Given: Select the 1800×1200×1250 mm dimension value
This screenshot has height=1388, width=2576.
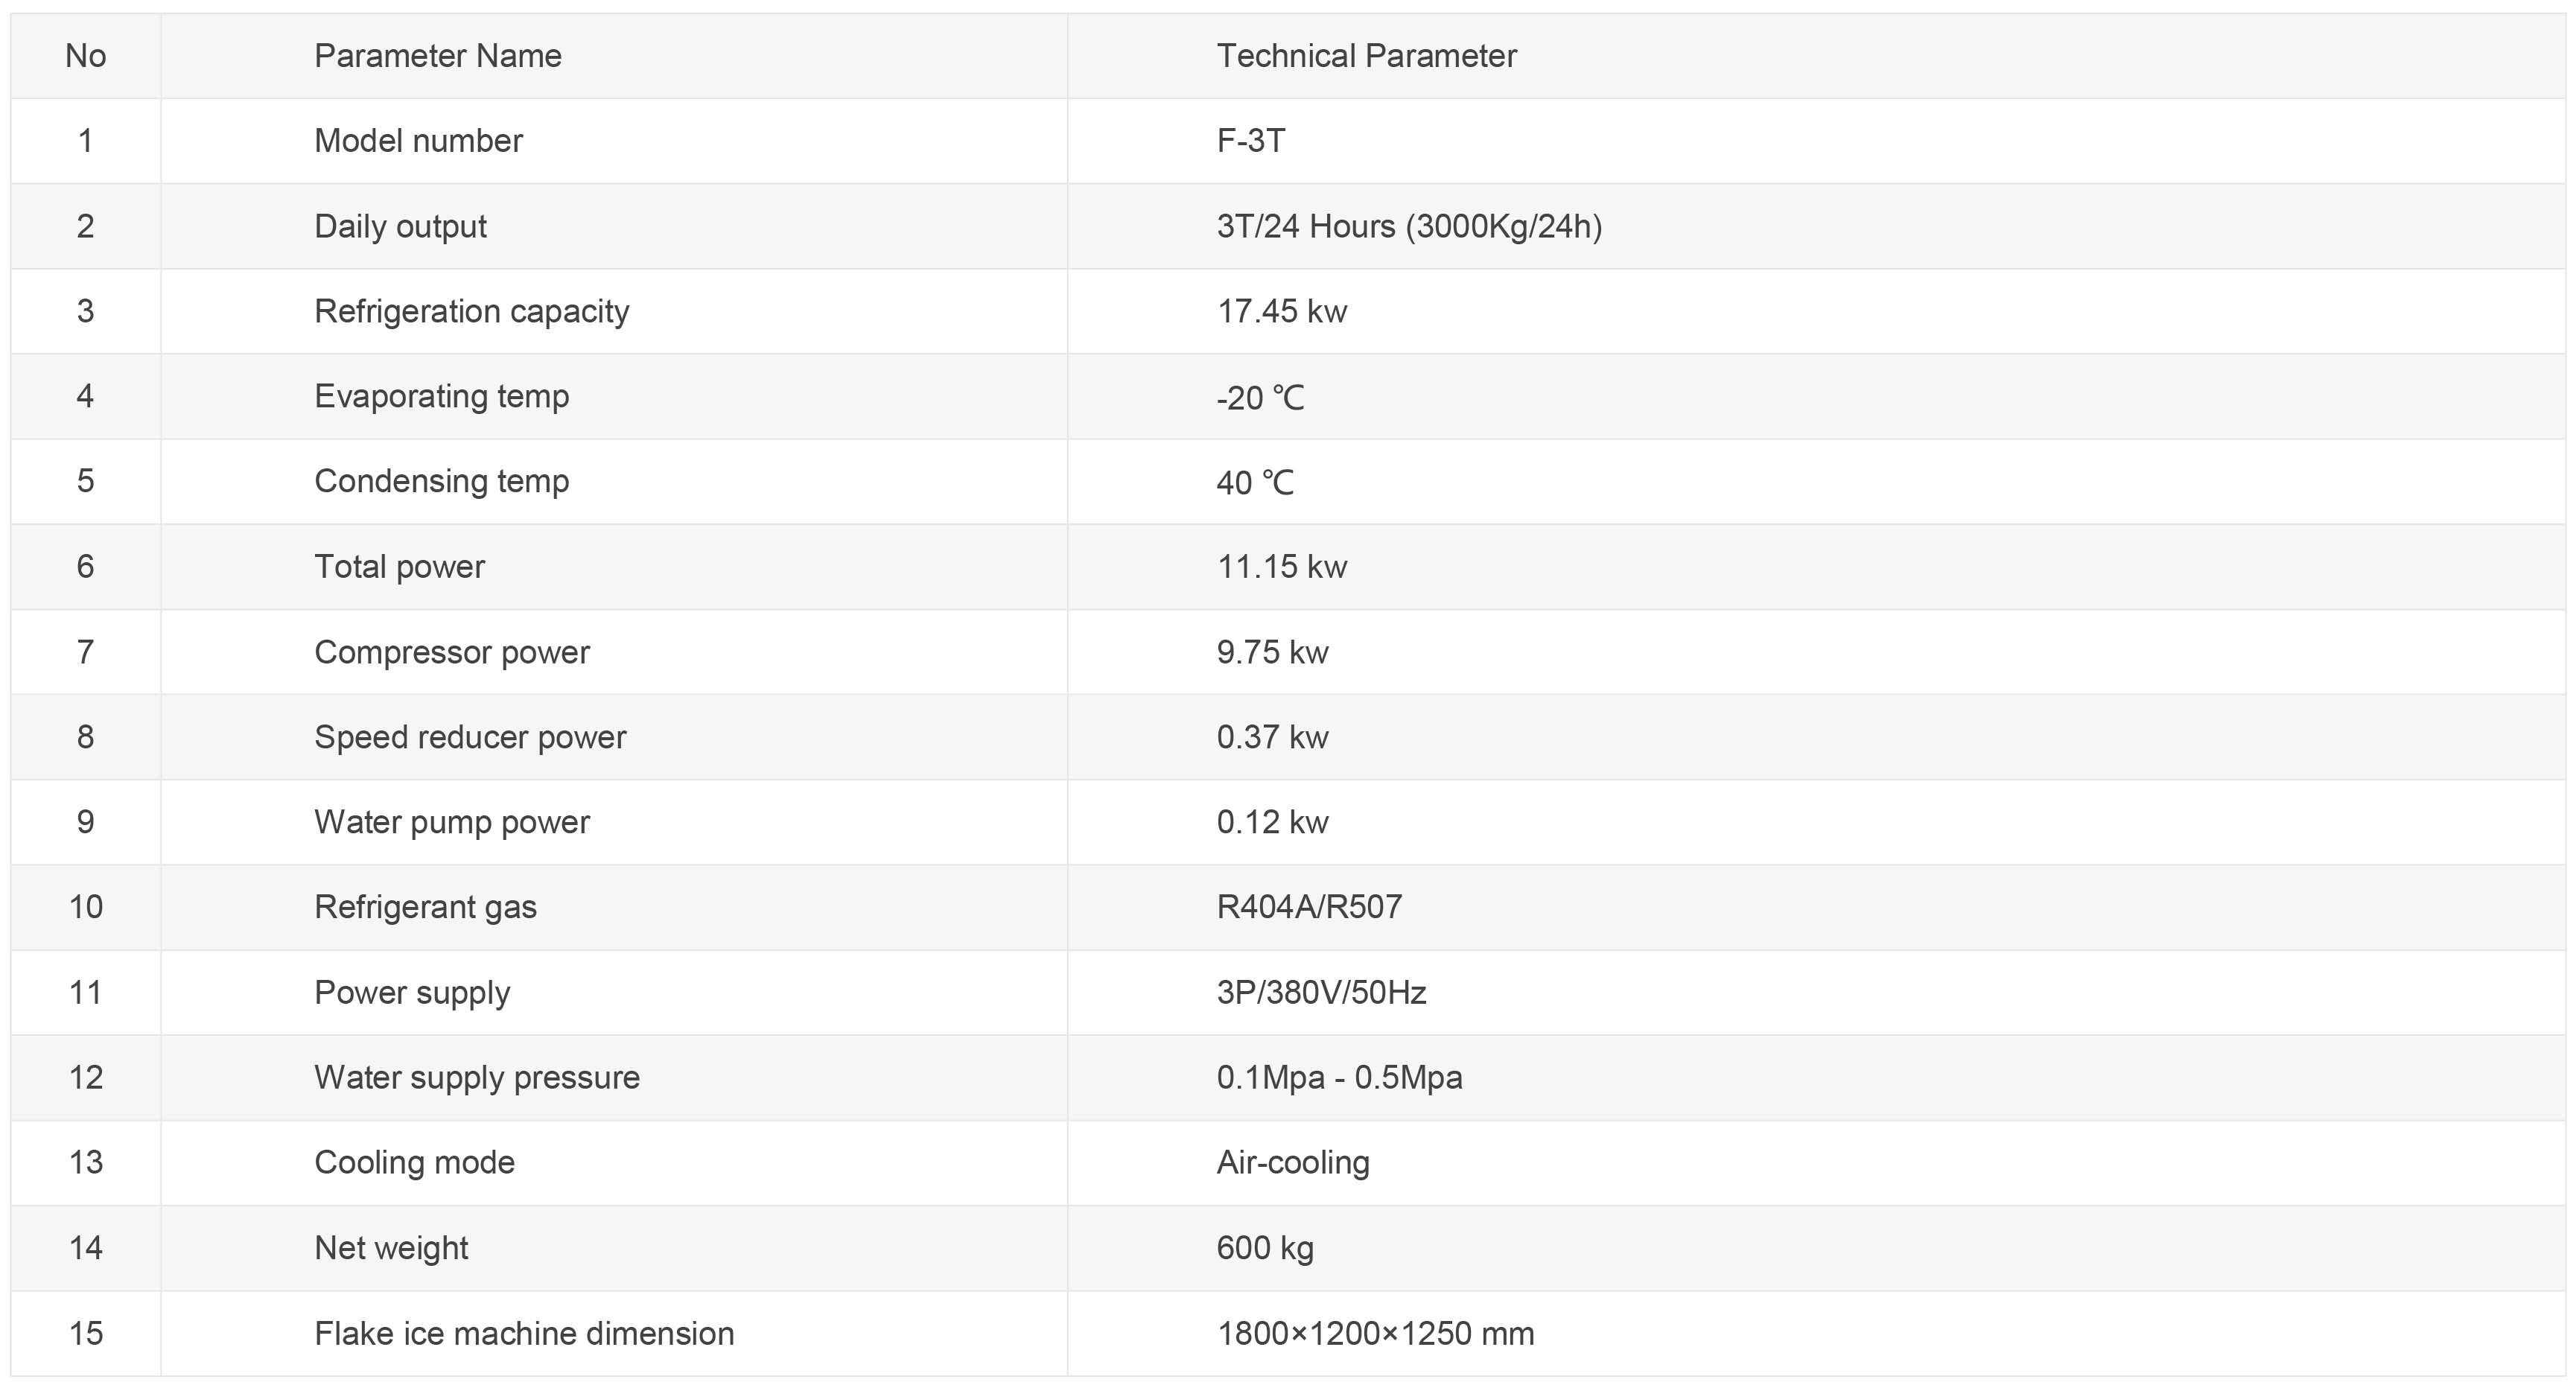Looking at the screenshot, I should coord(1375,1333).
